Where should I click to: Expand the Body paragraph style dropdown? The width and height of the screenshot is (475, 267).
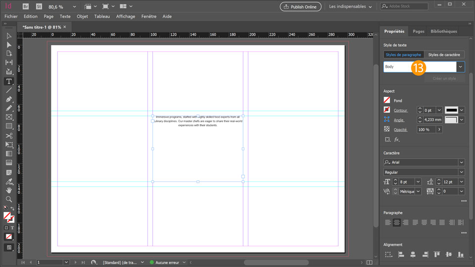click(x=461, y=67)
